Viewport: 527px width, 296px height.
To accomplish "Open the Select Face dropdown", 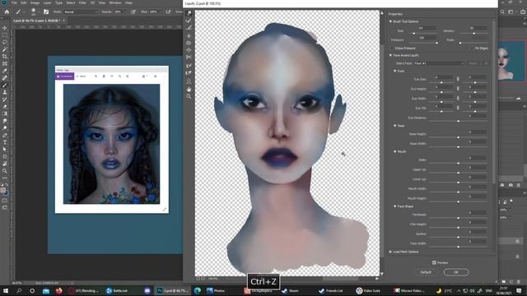I will [439, 63].
